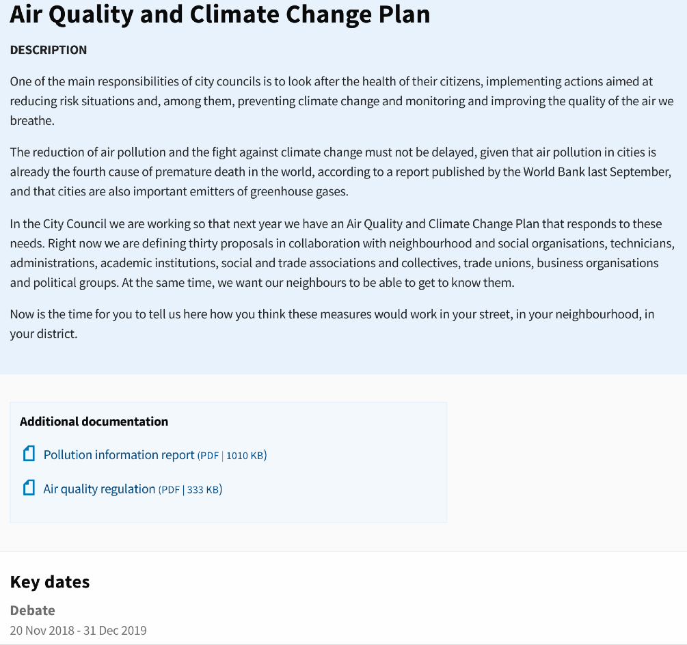
Task: Click the 20 Nov 2018 - 31 Dec 2019 date range
Action: tap(79, 631)
